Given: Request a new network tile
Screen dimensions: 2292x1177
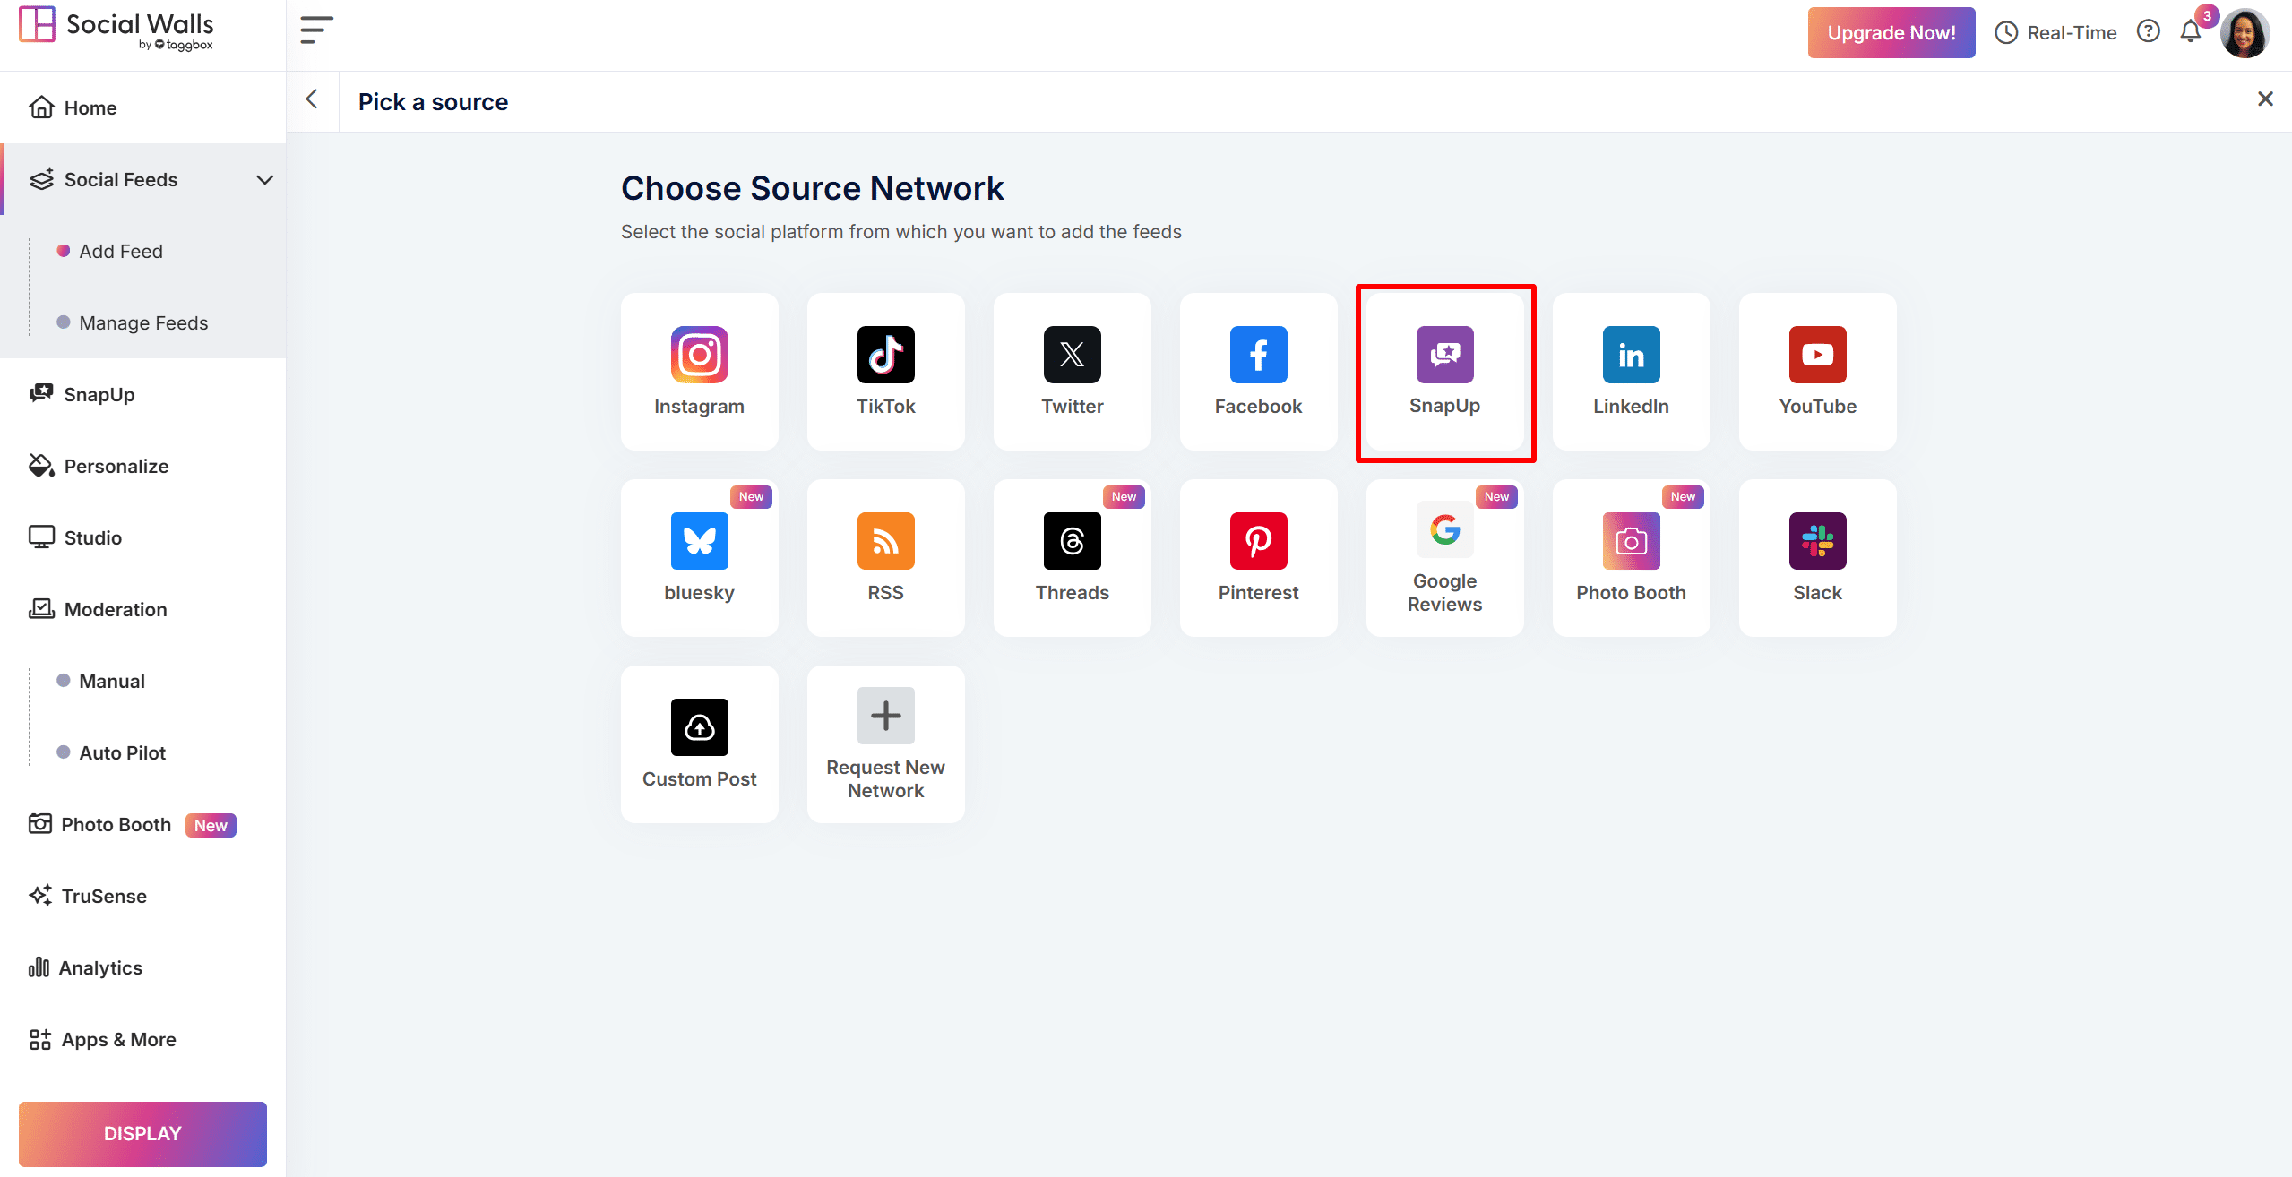Looking at the screenshot, I should (885, 743).
